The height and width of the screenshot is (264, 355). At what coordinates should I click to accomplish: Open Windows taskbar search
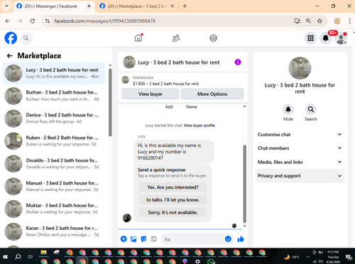pyautogui.click(x=18, y=256)
